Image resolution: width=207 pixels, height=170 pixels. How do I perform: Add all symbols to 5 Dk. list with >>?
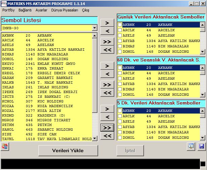coord(107,128)
